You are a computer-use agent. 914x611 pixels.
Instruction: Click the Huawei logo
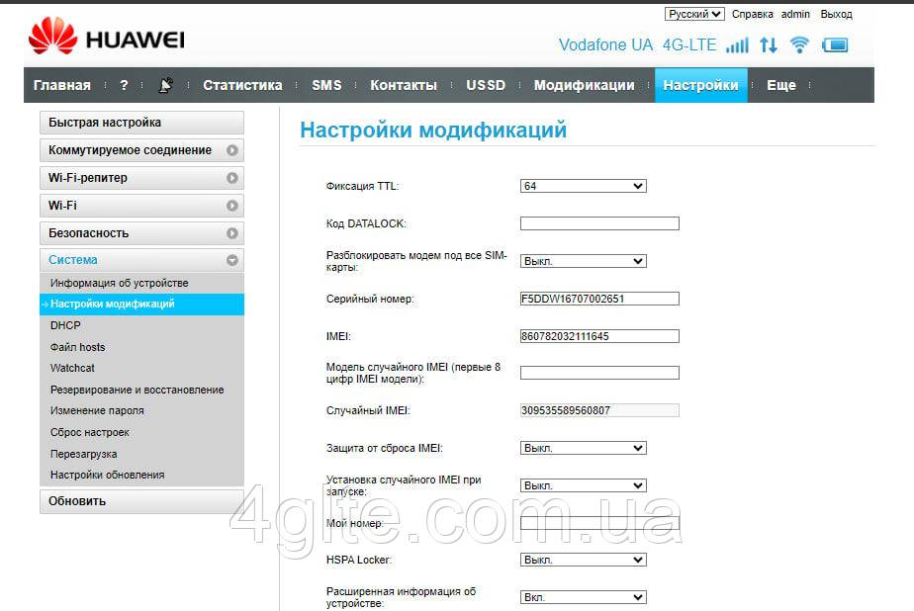(x=106, y=40)
